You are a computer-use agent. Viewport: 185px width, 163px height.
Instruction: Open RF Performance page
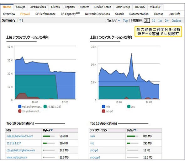click(45, 14)
